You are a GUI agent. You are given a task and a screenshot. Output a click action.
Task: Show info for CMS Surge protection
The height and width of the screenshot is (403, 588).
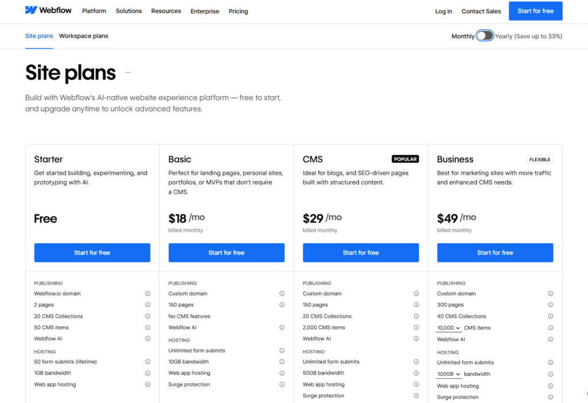pyautogui.click(x=416, y=396)
